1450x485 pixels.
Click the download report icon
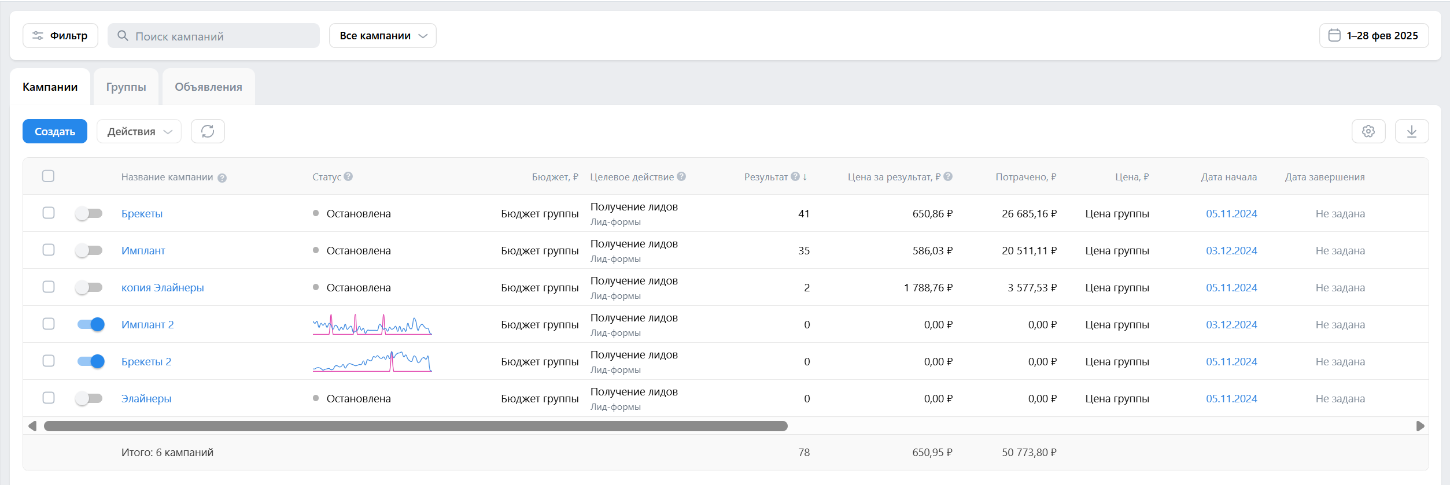[x=1411, y=131]
